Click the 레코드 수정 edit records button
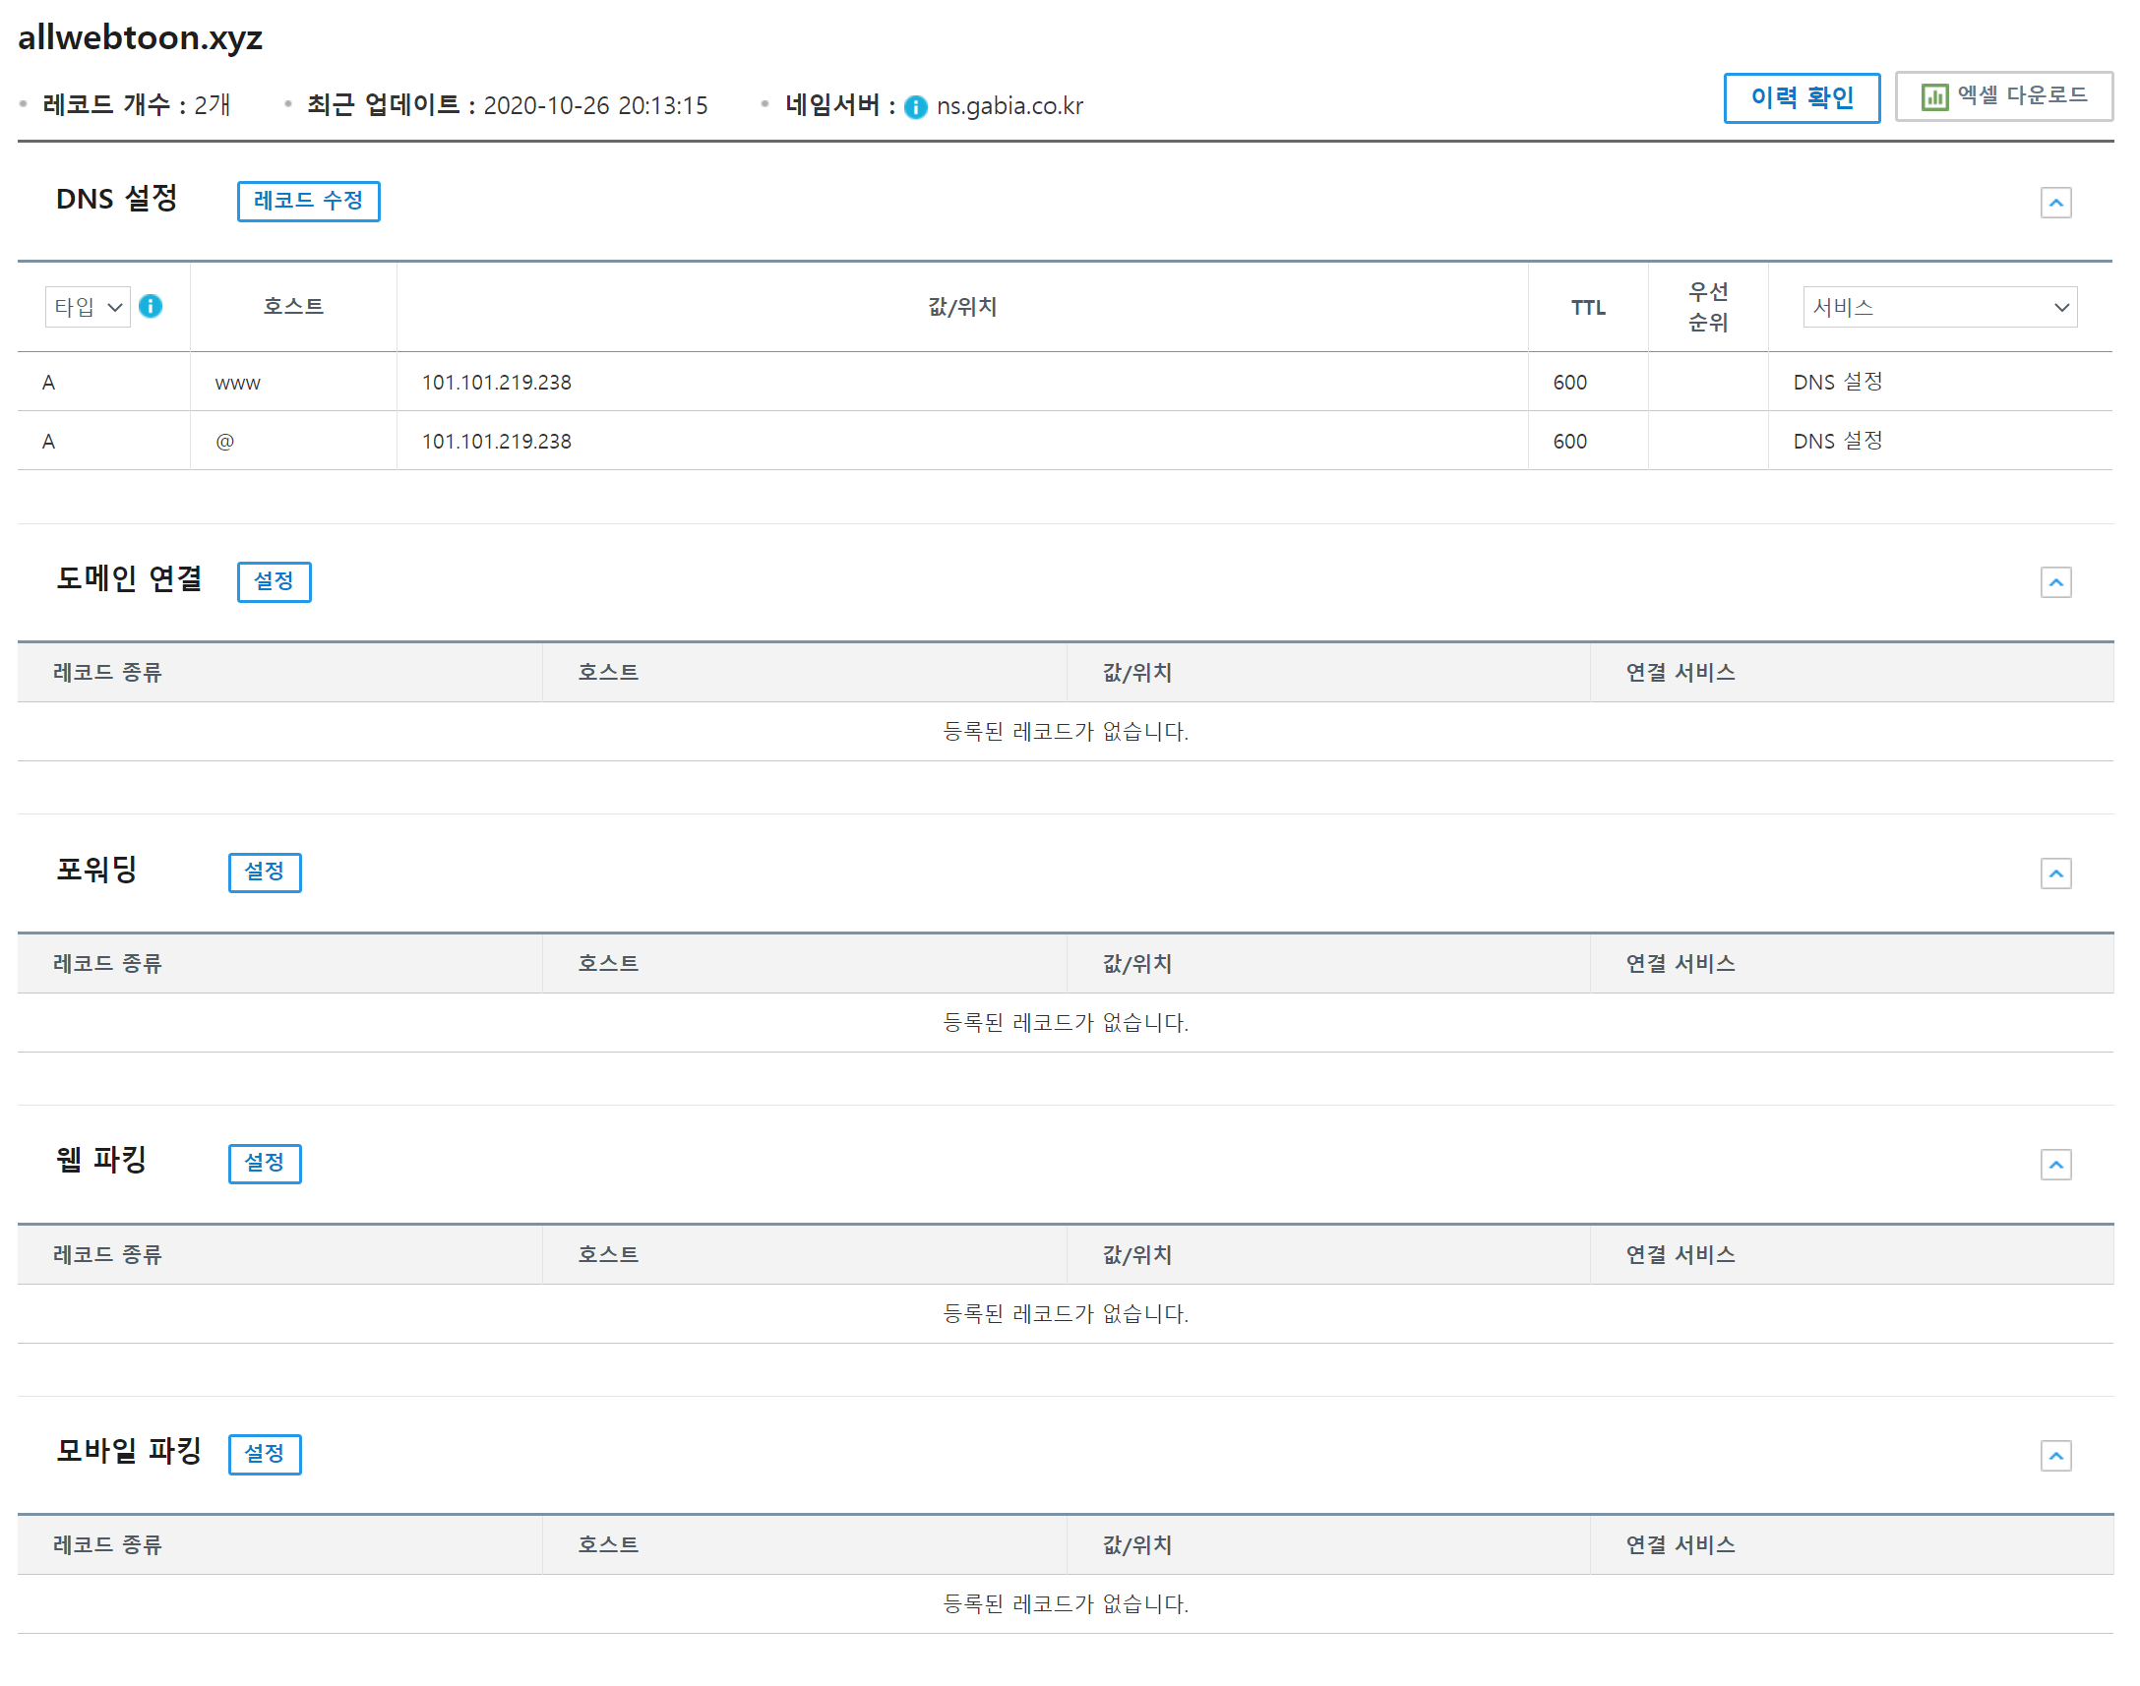The width and height of the screenshot is (2140, 1686). [308, 202]
